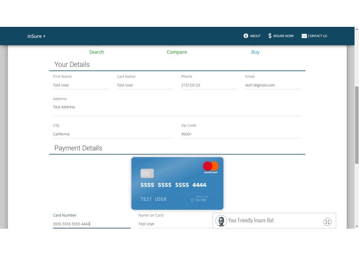
Task: Click the First Name input field
Action: [81, 85]
